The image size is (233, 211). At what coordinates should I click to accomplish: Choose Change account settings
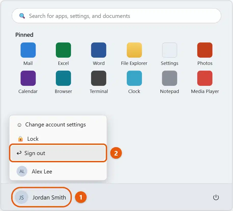58,125
